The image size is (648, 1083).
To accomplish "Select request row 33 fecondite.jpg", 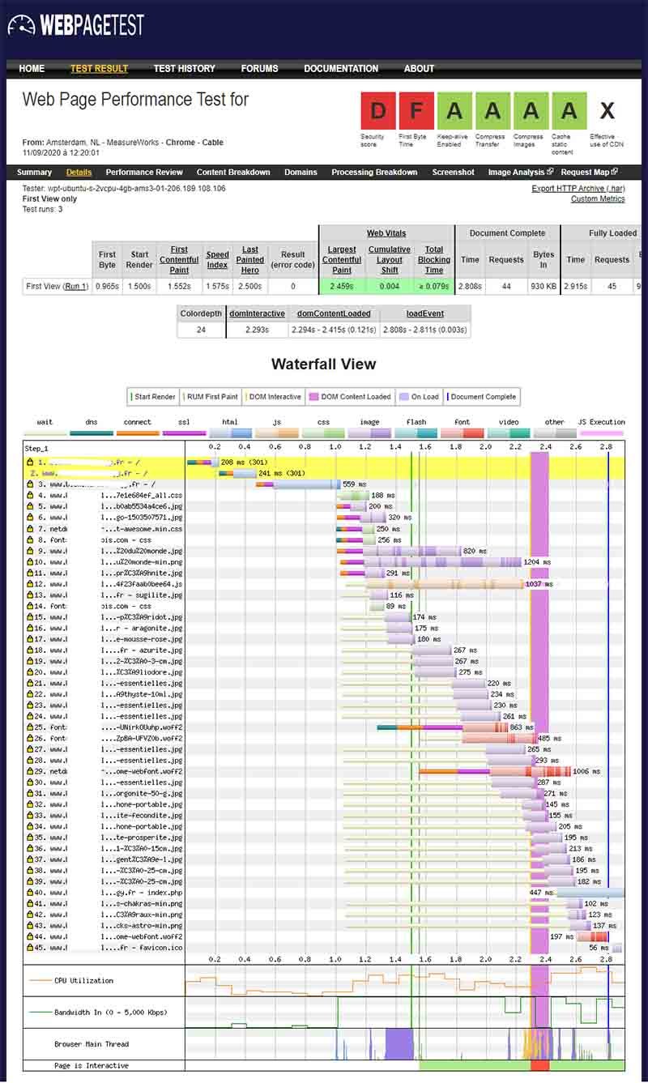I will [324, 815].
